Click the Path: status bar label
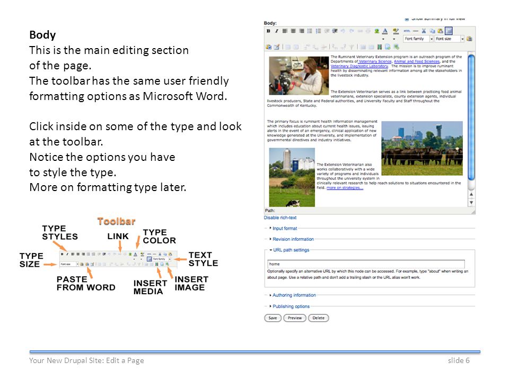 270,211
